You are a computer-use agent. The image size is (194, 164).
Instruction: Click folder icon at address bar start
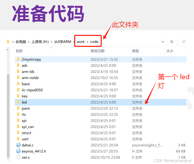[x=8, y=42]
